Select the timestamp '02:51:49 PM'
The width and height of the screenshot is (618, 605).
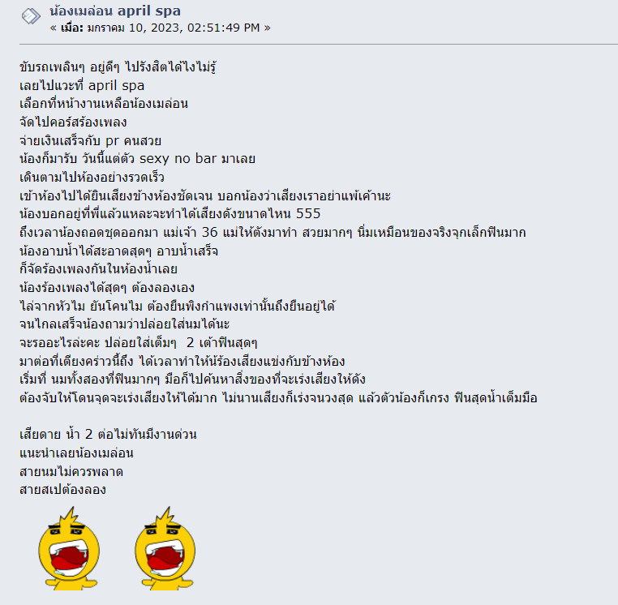coord(224,28)
